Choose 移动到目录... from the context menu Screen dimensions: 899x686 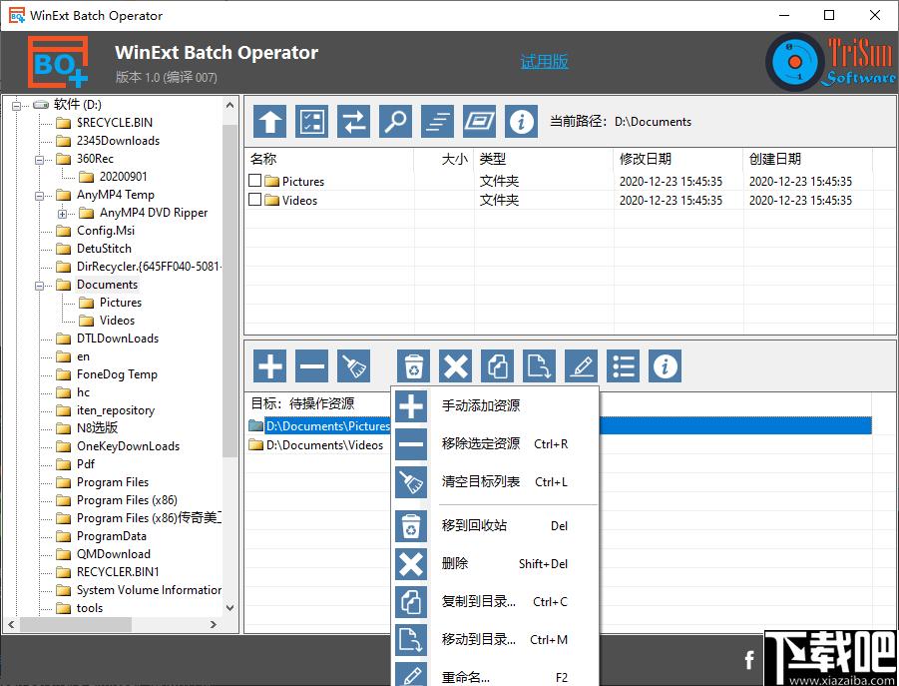496,639
